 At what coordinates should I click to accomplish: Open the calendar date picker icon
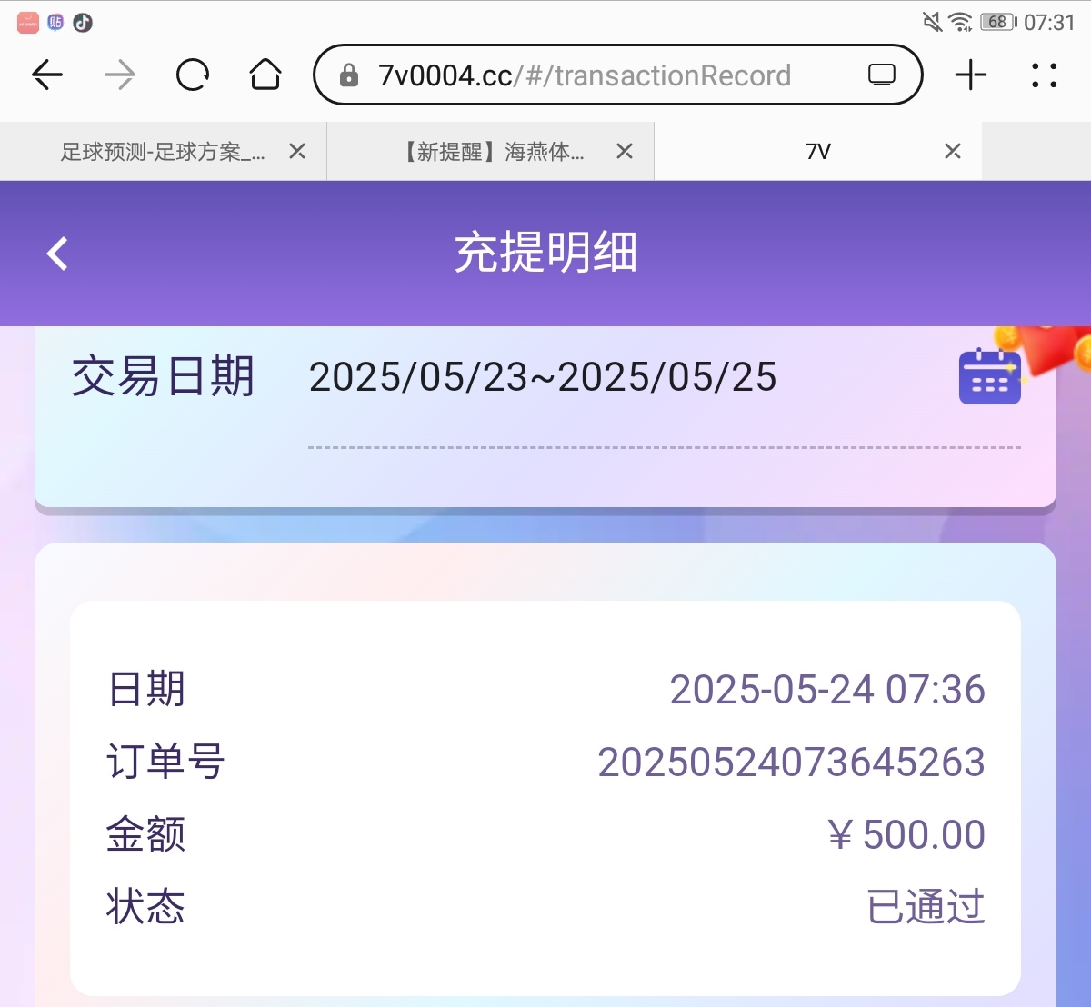(x=989, y=376)
